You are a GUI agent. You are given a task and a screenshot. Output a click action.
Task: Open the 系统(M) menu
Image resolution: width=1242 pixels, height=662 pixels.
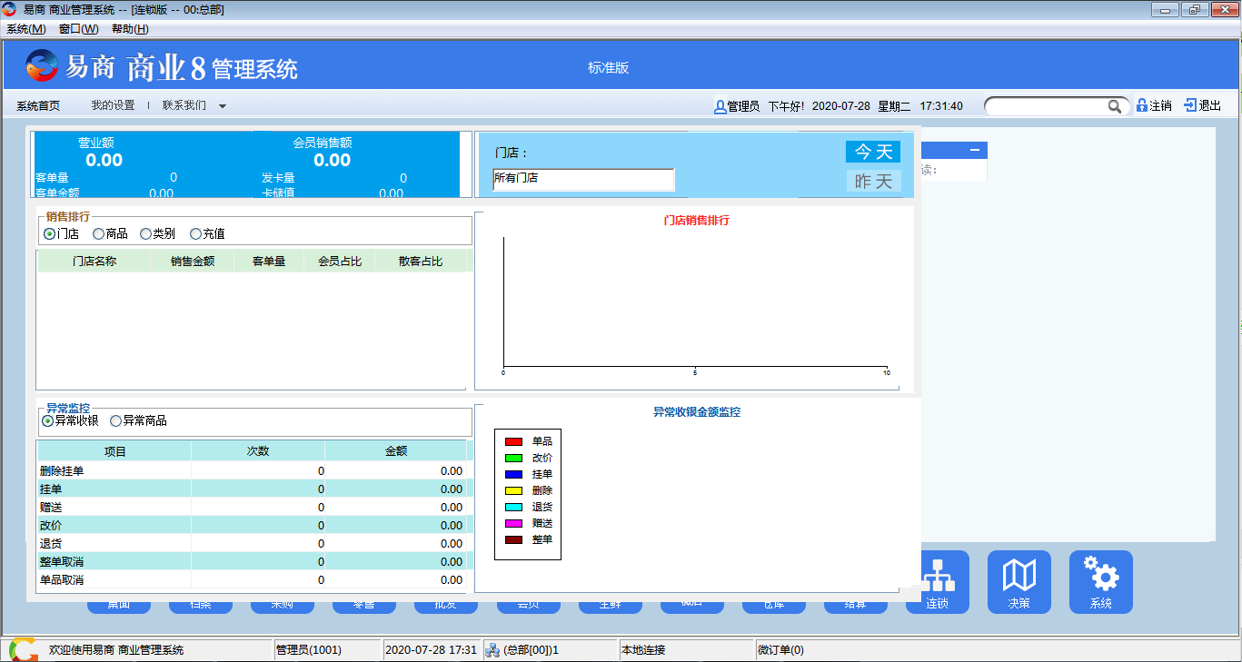tap(25, 29)
